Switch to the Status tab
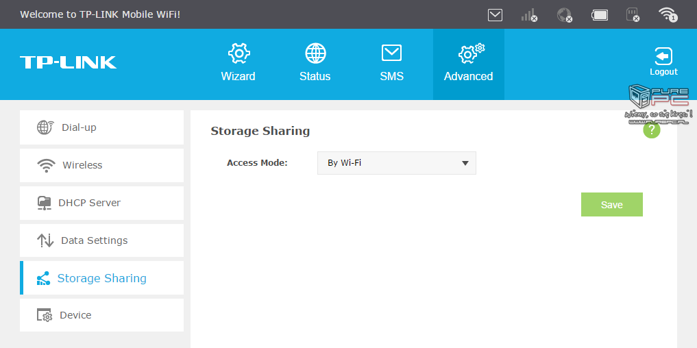This screenshot has height=348, width=697. [315, 64]
